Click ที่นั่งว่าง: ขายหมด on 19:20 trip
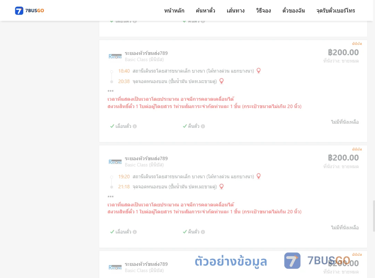 tap(341, 166)
